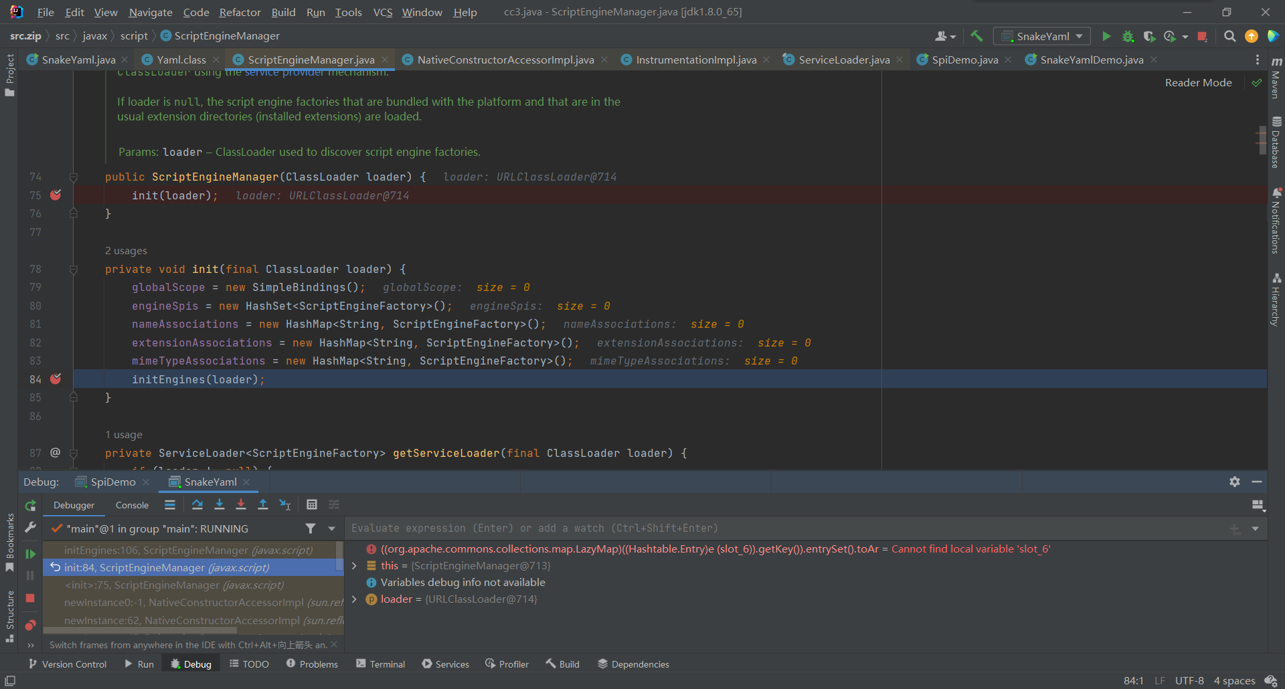Switch to the Console tab

132,505
